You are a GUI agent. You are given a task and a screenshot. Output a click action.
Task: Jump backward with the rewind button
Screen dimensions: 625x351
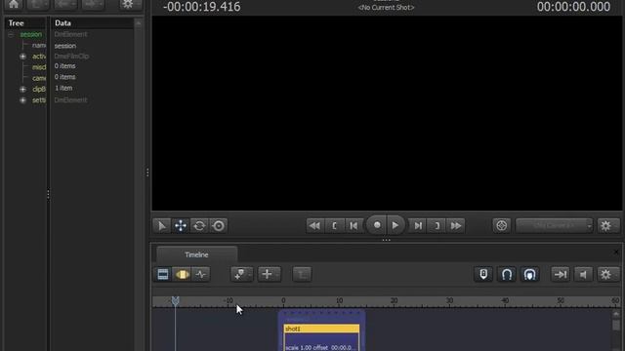314,226
